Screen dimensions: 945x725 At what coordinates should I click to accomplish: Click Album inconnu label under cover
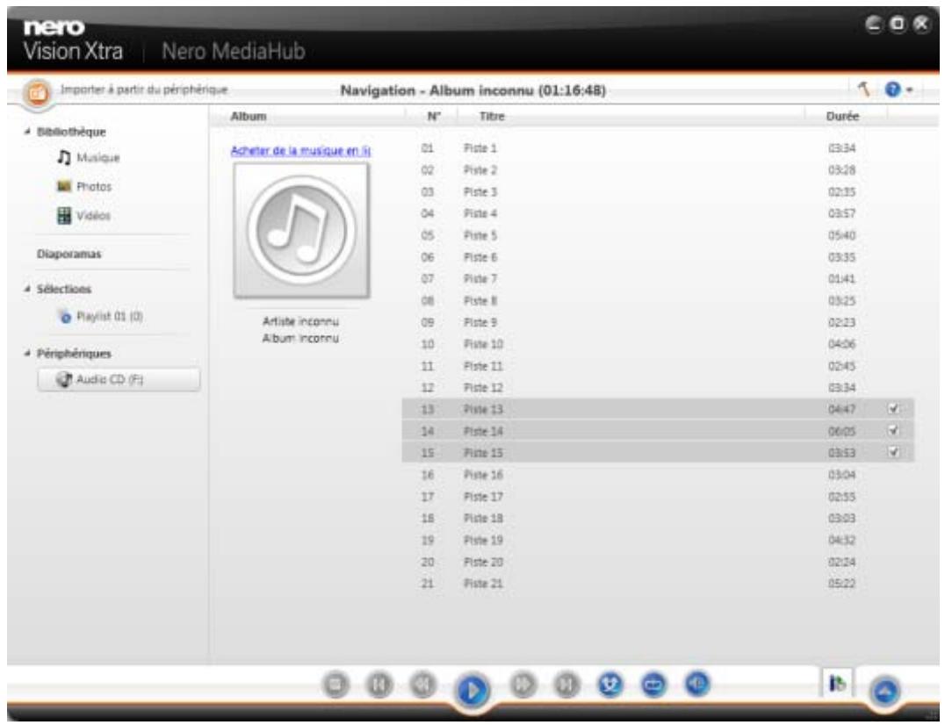click(300, 339)
